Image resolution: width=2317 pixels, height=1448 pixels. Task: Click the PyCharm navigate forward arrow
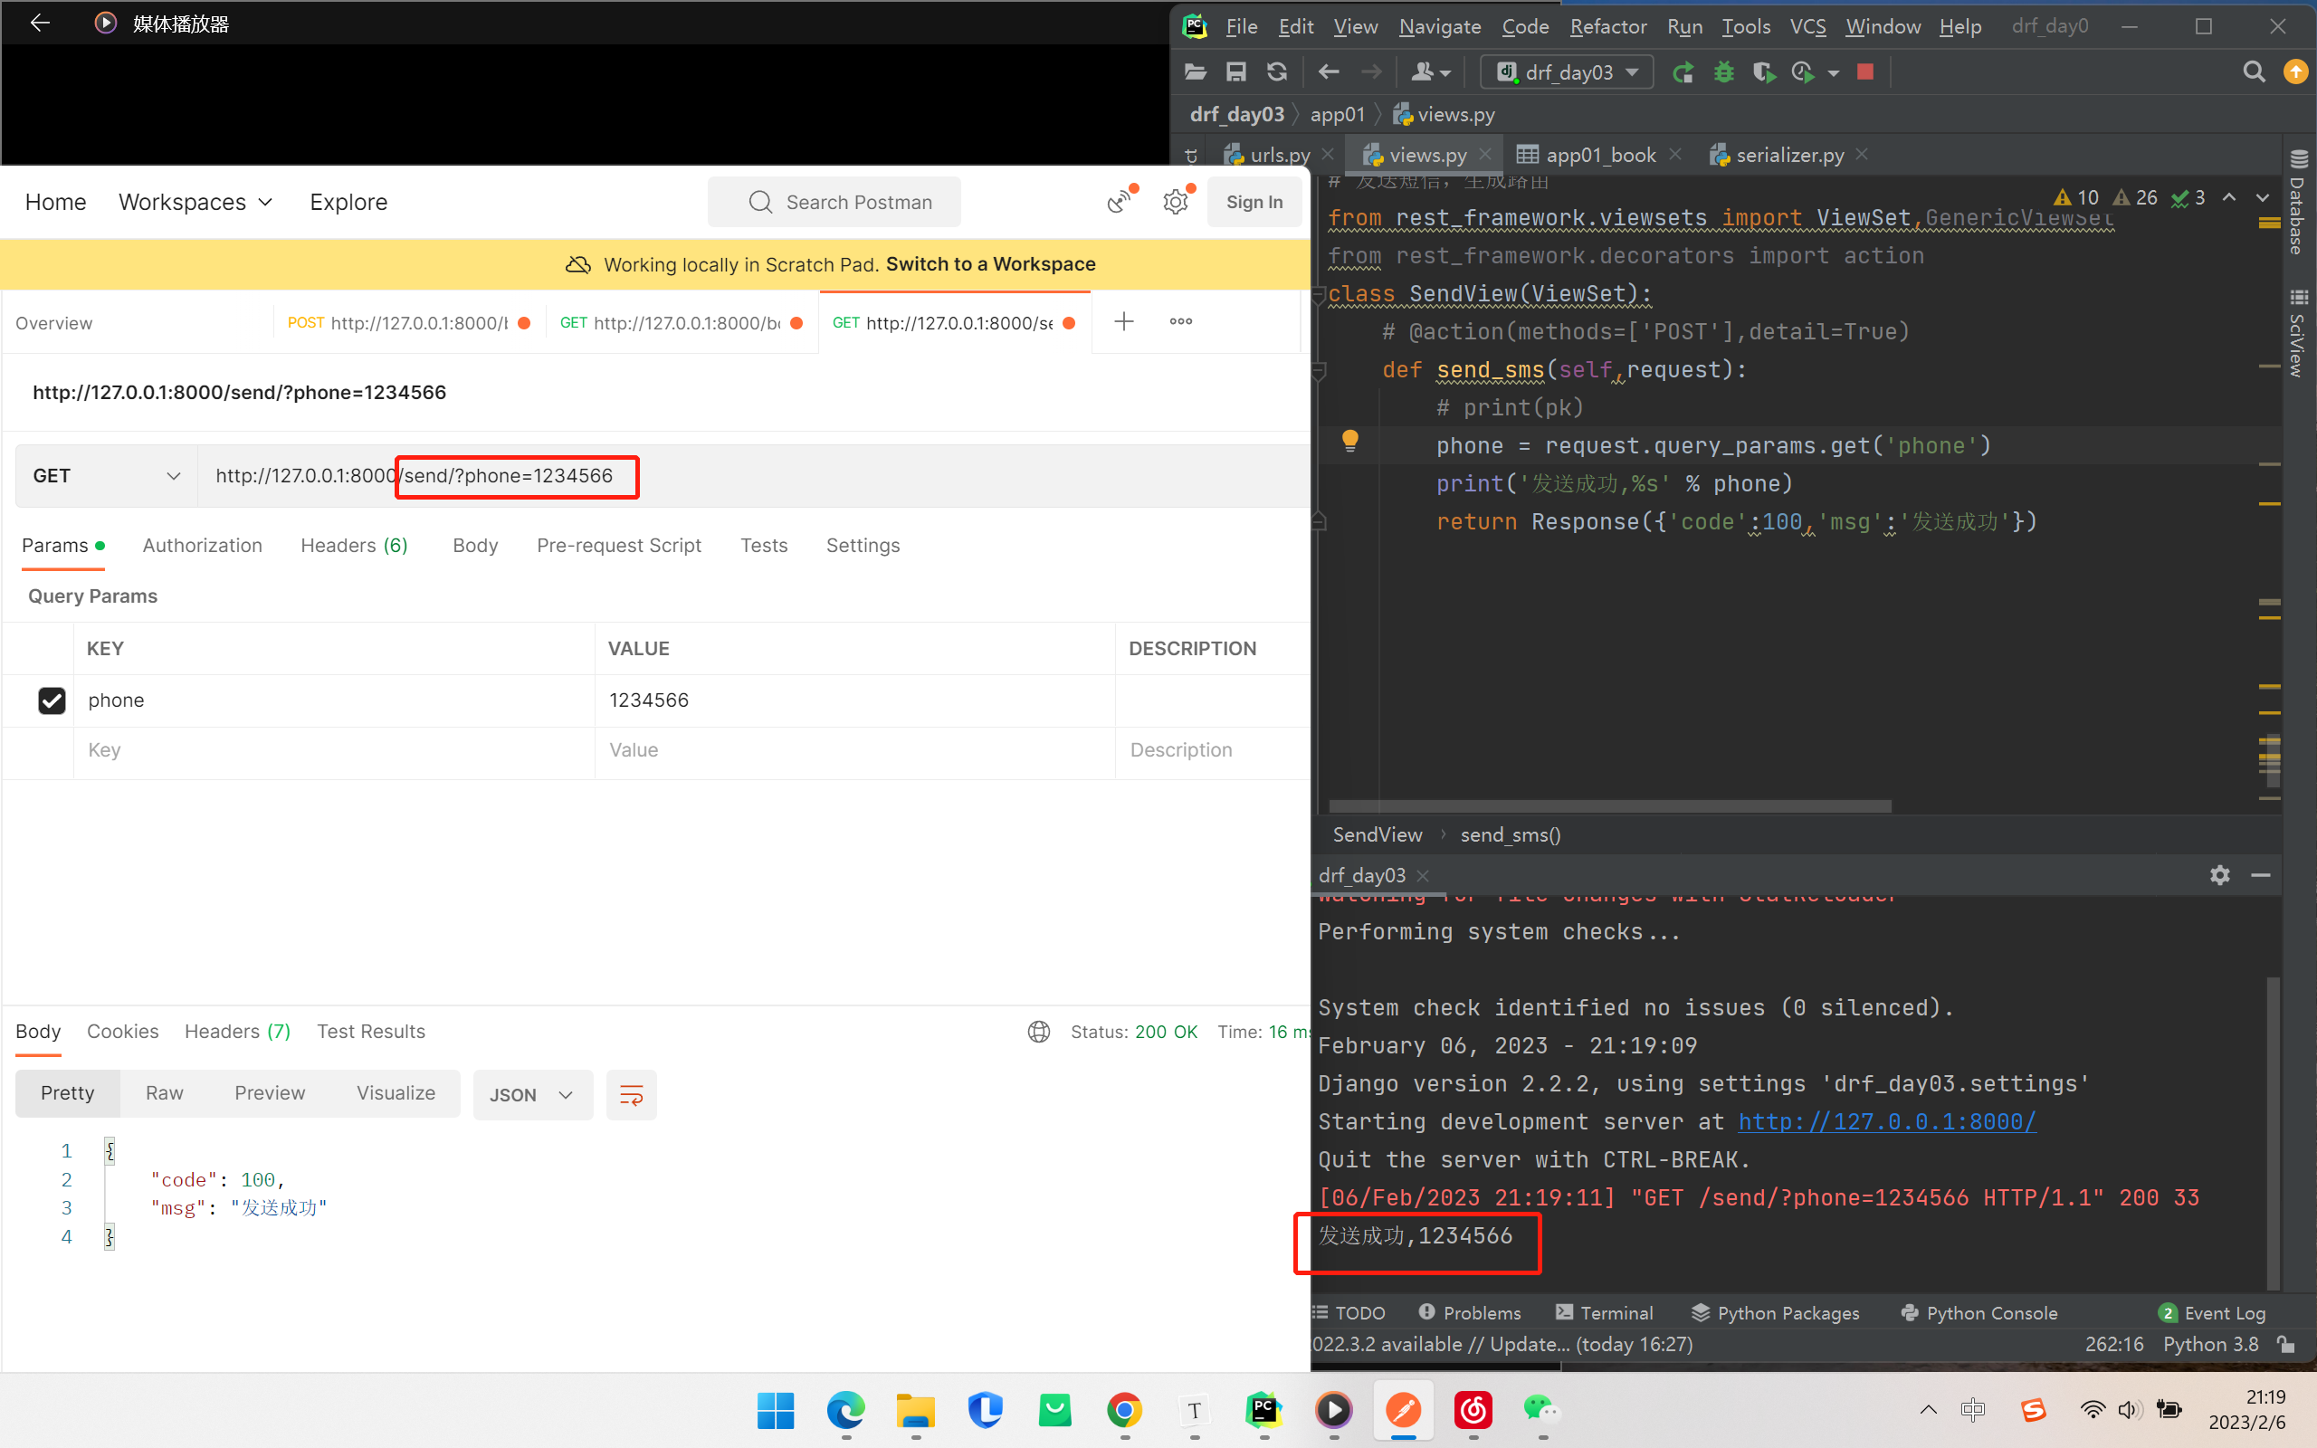point(1371,71)
